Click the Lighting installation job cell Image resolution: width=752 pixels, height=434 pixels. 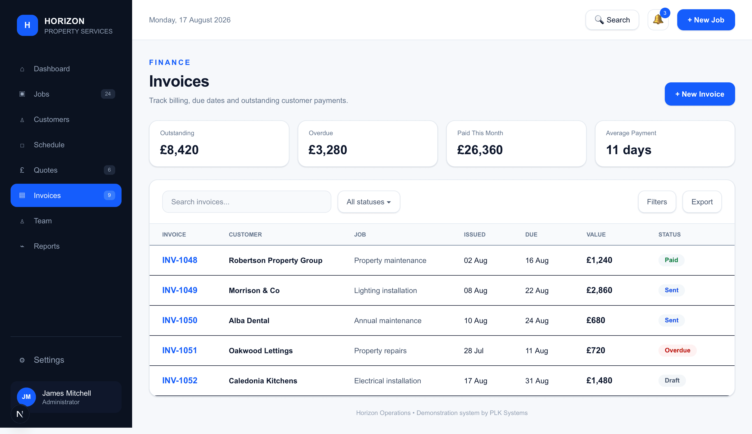tap(386, 291)
